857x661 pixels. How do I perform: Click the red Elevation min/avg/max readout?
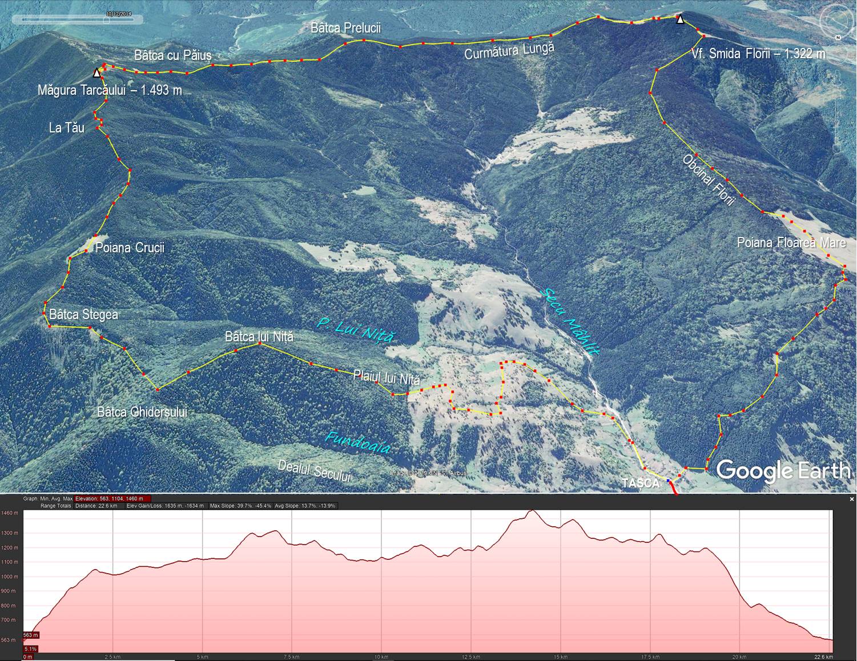(x=112, y=498)
